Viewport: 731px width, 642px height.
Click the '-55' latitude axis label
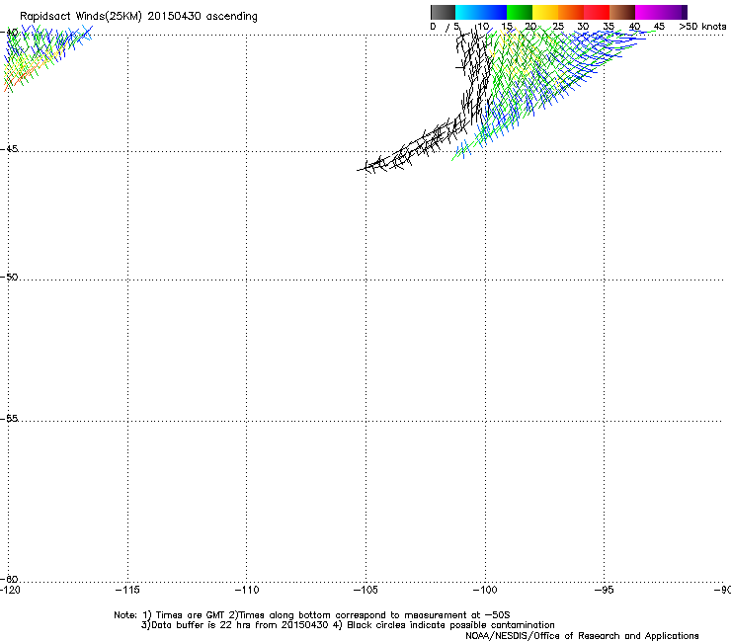[x=9, y=419]
